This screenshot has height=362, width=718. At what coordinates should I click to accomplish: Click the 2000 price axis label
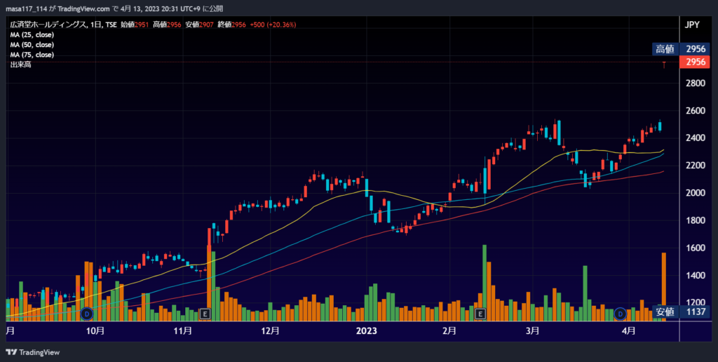pos(695,193)
